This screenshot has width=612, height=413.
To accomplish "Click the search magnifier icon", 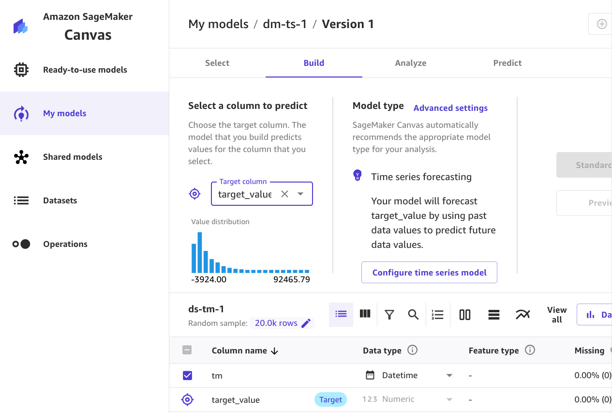I will point(413,315).
